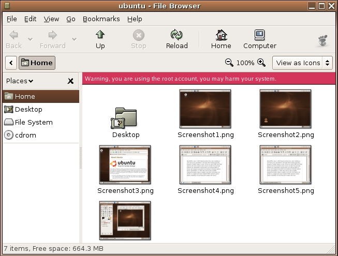Select cdrom in the Places sidebar

[x=25, y=135]
